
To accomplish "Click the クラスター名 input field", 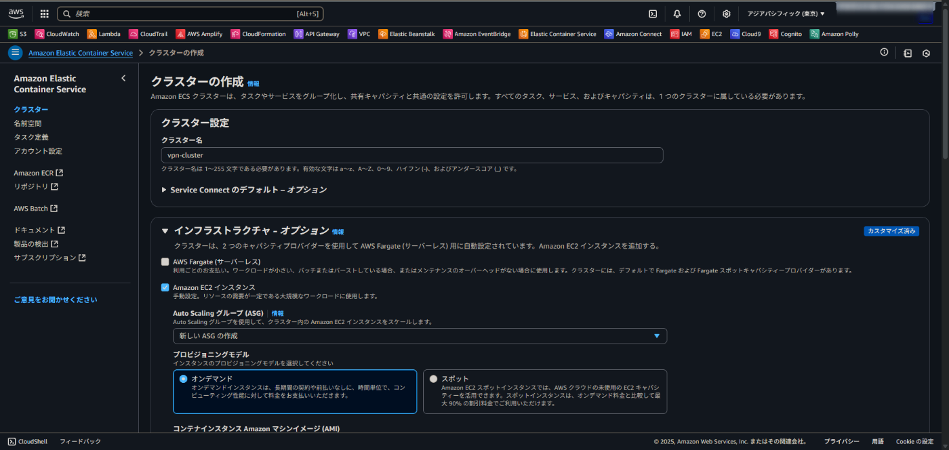I will click(412, 155).
